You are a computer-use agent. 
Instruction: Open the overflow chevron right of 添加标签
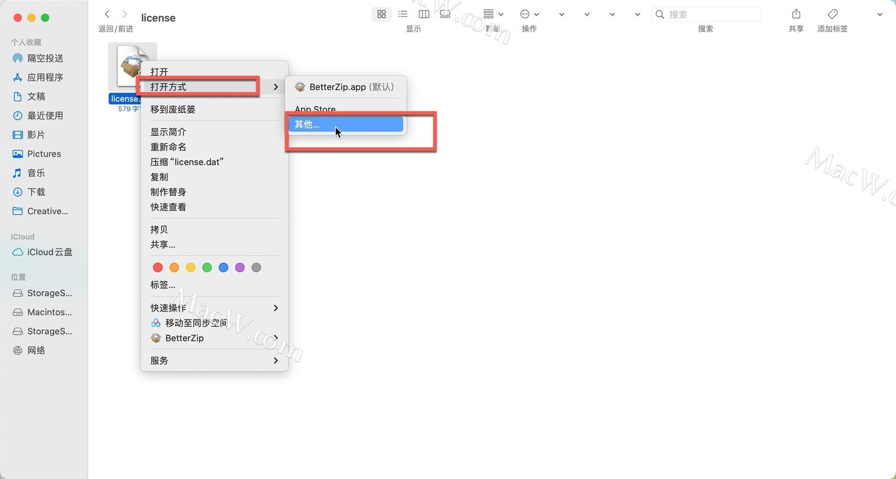(x=880, y=15)
